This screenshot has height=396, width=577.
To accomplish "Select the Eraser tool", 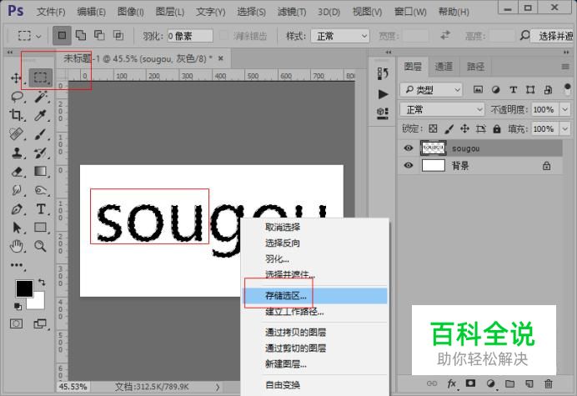I will tap(16, 172).
